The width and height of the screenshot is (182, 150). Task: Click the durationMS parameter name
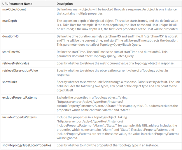click(x=10, y=36)
